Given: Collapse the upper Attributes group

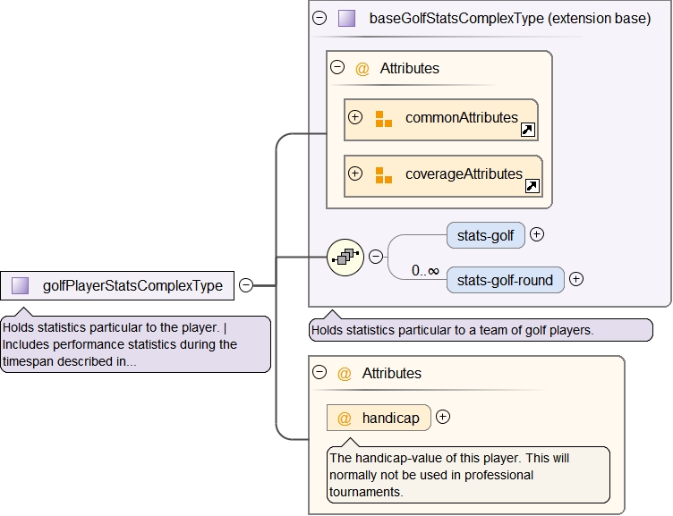Looking at the screenshot, I should pos(337,67).
